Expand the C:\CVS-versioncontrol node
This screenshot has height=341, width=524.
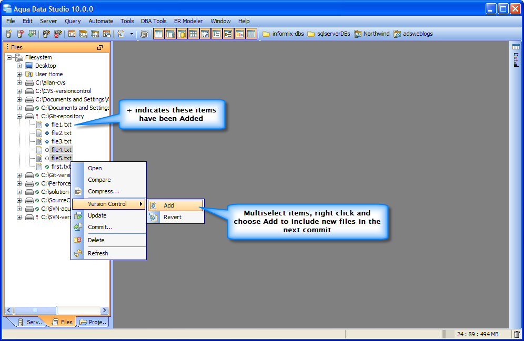click(19, 91)
